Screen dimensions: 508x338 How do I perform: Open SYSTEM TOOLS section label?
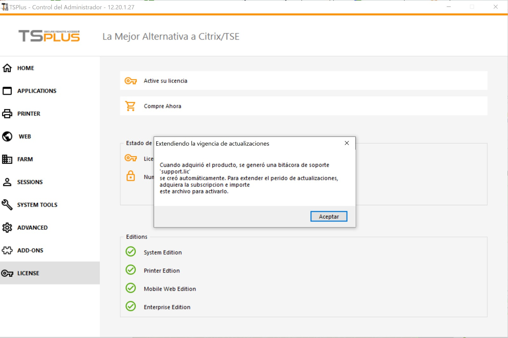tap(37, 205)
